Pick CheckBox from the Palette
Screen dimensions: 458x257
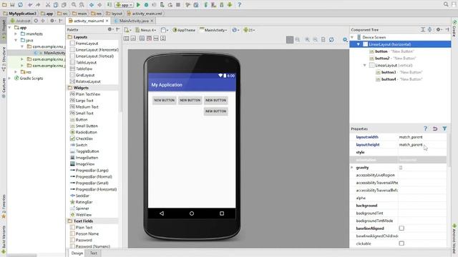pyautogui.click(x=84, y=138)
